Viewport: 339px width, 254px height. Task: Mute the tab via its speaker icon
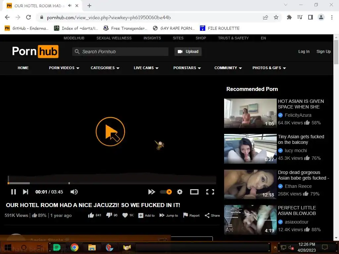[x=70, y=6]
